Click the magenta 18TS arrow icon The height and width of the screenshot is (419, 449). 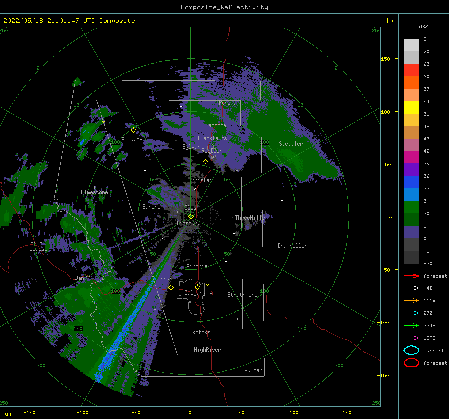click(x=411, y=338)
